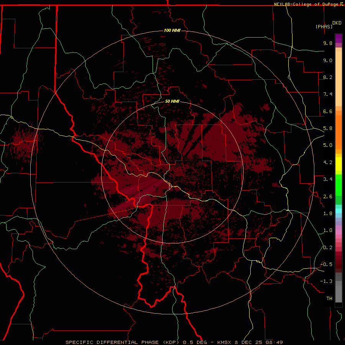The width and height of the screenshot is (345, 345).
Task: Pick the bright green color bar segment
Action: (x=338, y=185)
